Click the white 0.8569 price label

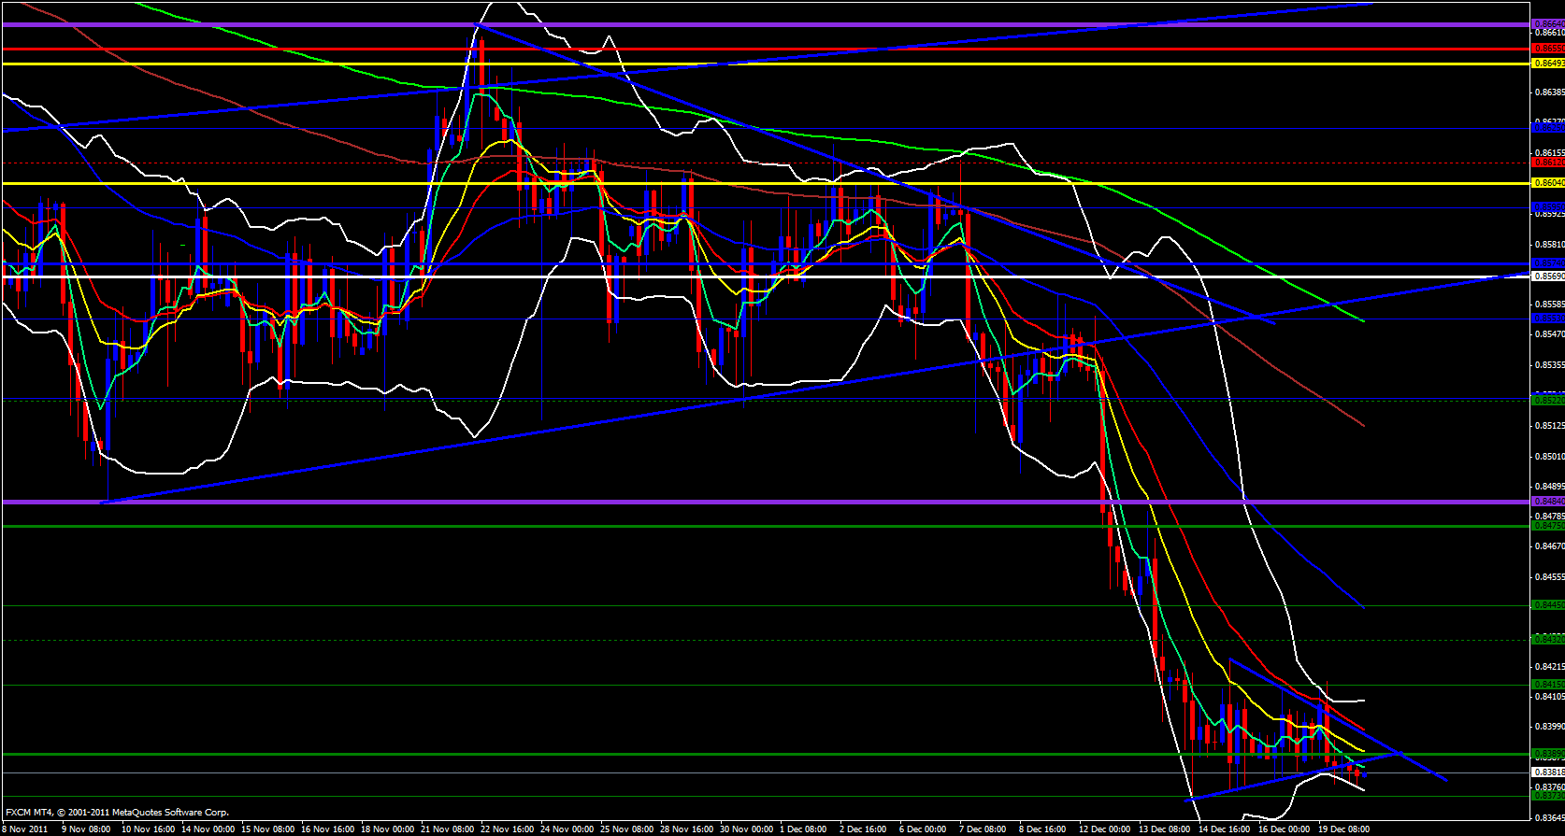coord(1547,276)
